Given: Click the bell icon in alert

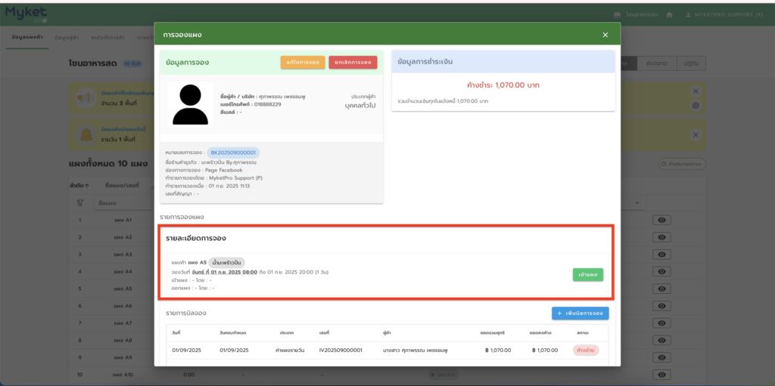Looking at the screenshot, I should coord(86,134).
